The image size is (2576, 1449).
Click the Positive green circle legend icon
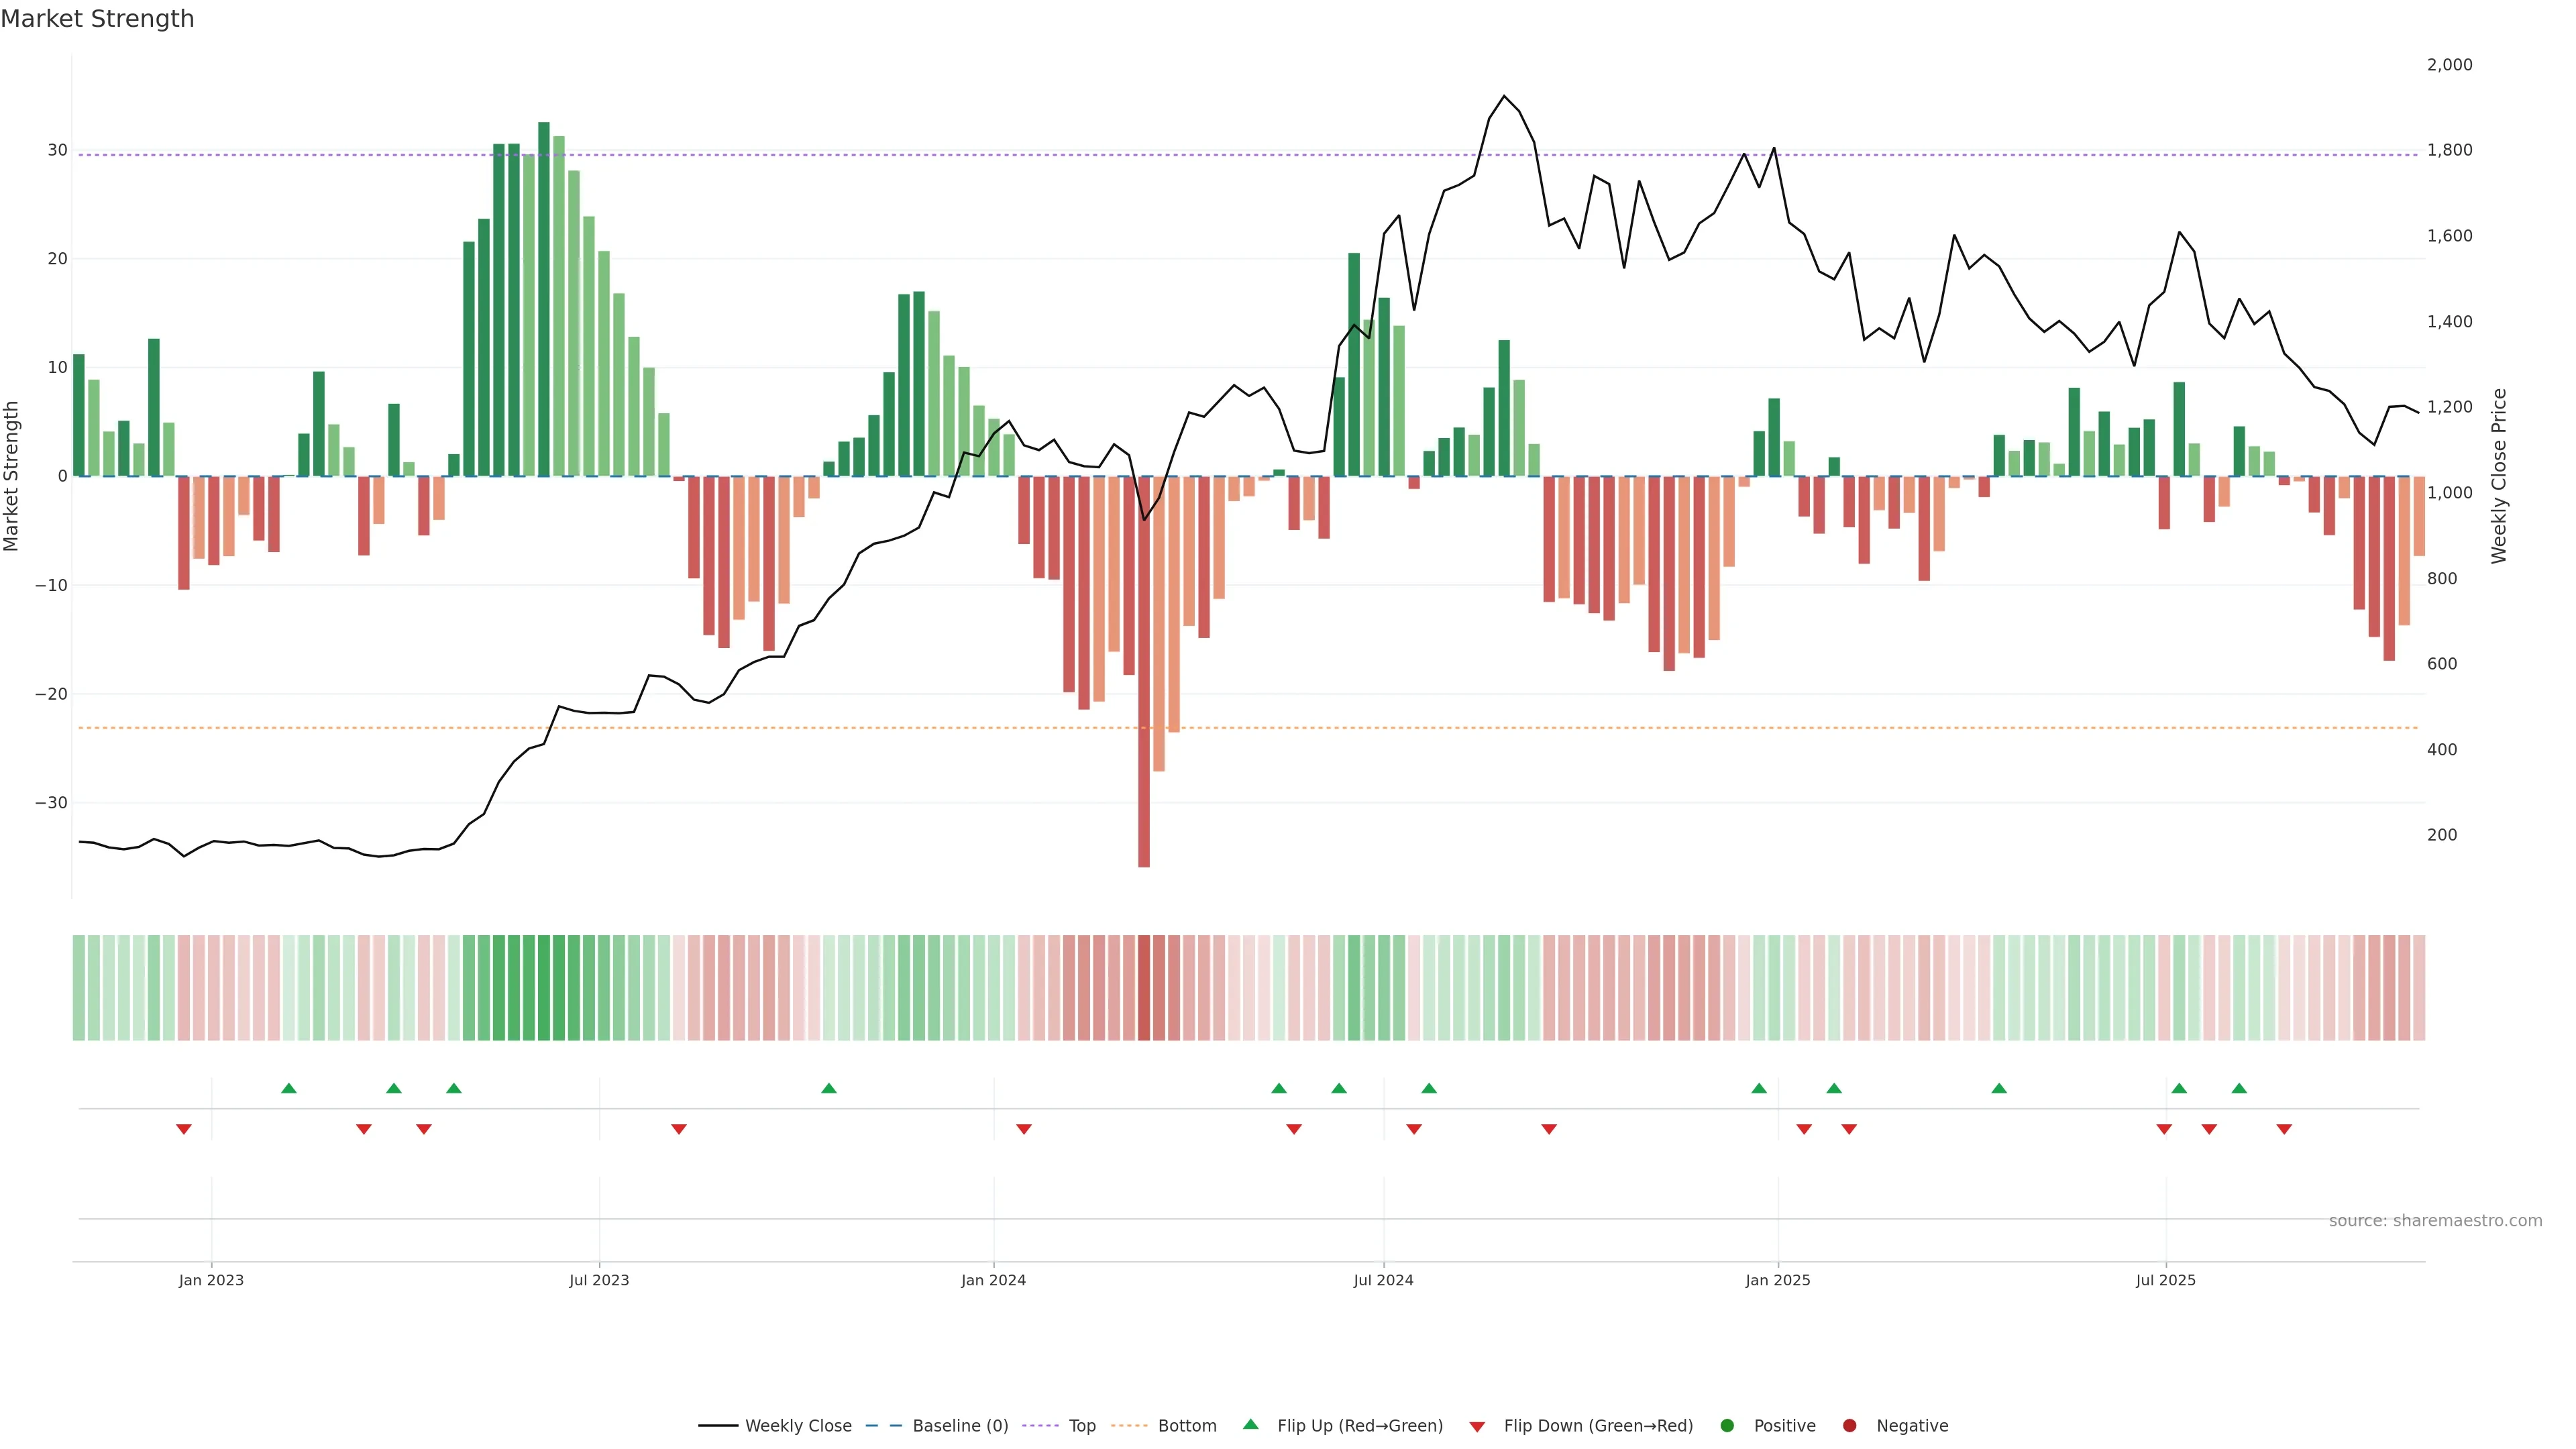click(1727, 1426)
